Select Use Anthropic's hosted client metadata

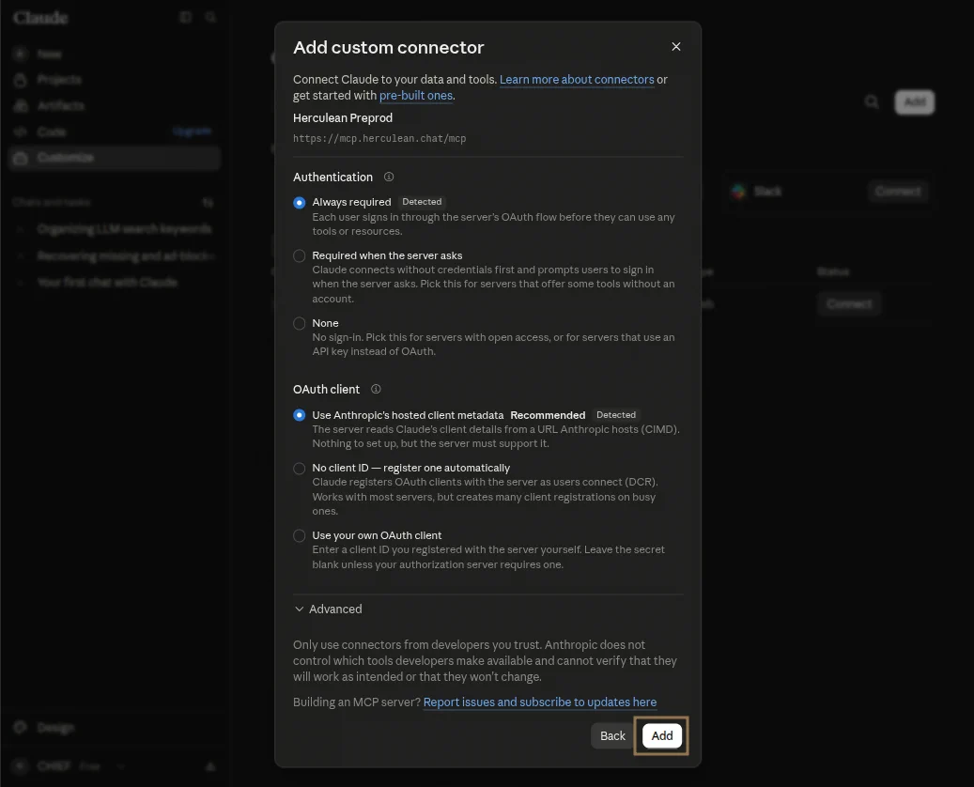(300, 415)
